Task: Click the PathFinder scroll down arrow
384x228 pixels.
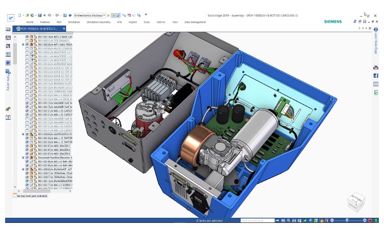Action: [x=15, y=187]
